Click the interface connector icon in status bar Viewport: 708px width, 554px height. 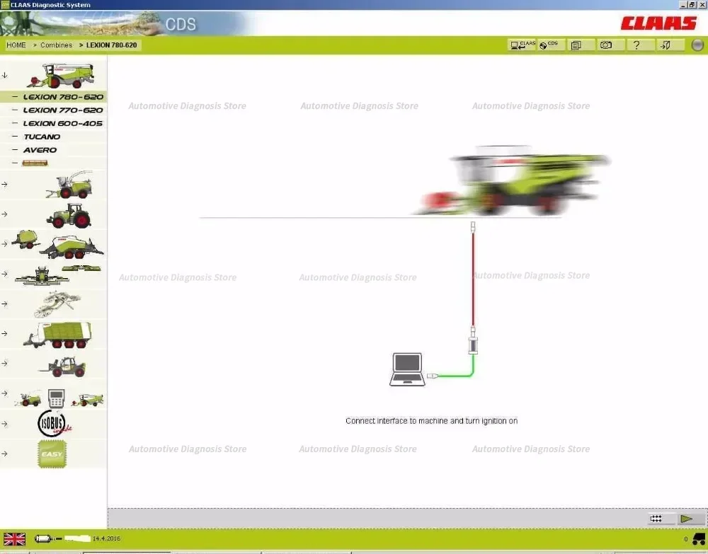tap(47, 538)
